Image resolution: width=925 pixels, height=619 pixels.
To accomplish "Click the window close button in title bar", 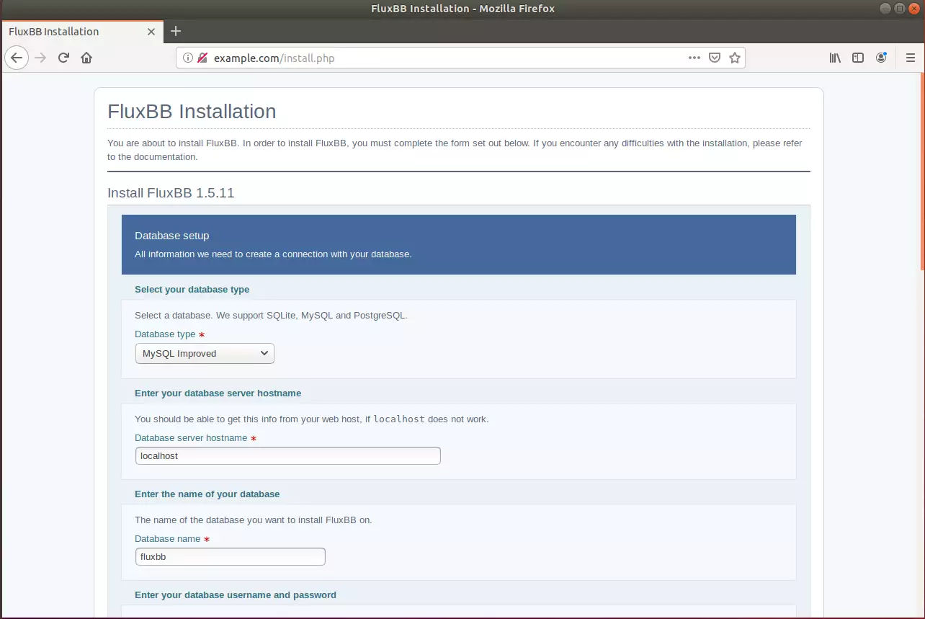I will (x=915, y=8).
